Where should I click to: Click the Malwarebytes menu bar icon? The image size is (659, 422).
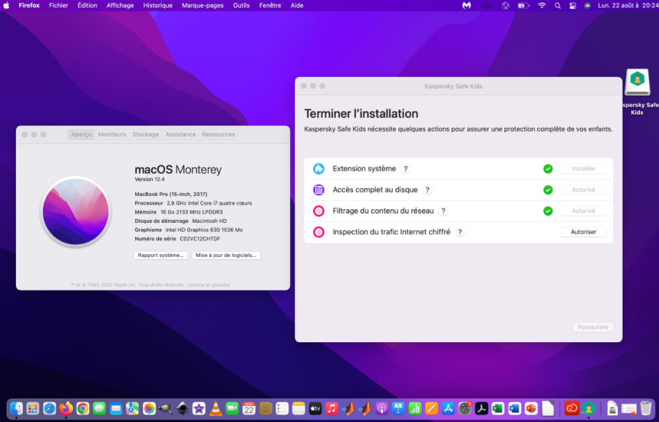click(467, 5)
